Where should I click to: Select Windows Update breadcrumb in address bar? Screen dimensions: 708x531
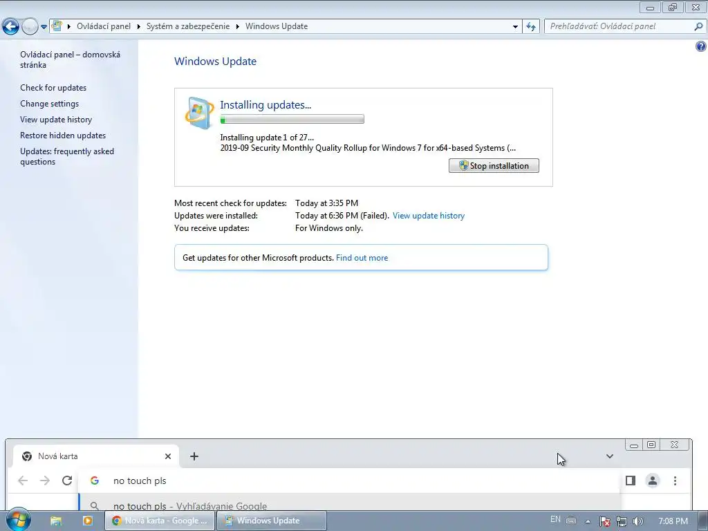[x=277, y=26]
